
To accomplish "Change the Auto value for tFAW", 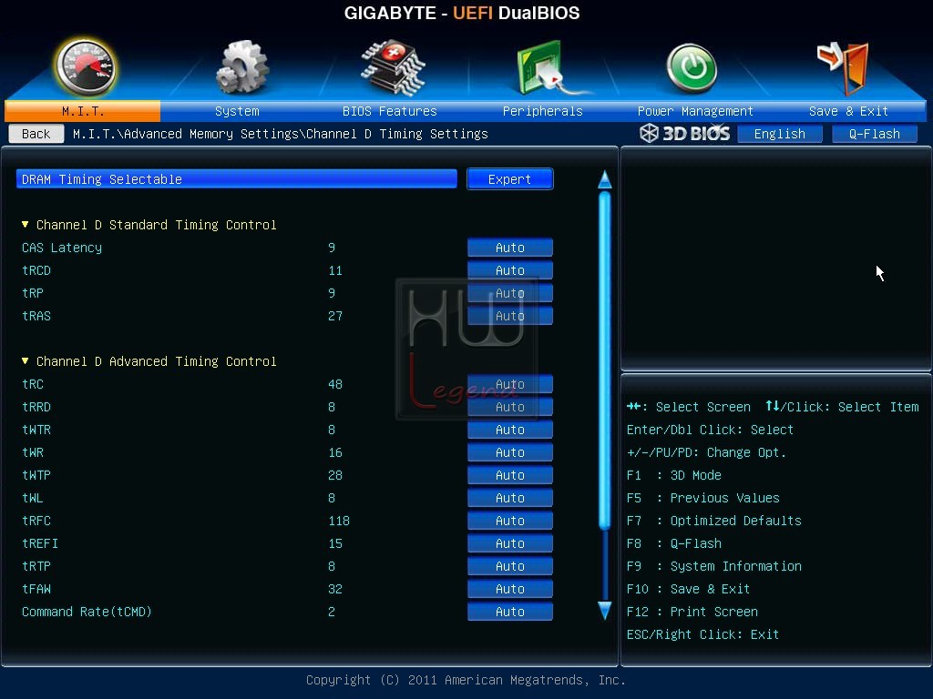I will point(510,589).
